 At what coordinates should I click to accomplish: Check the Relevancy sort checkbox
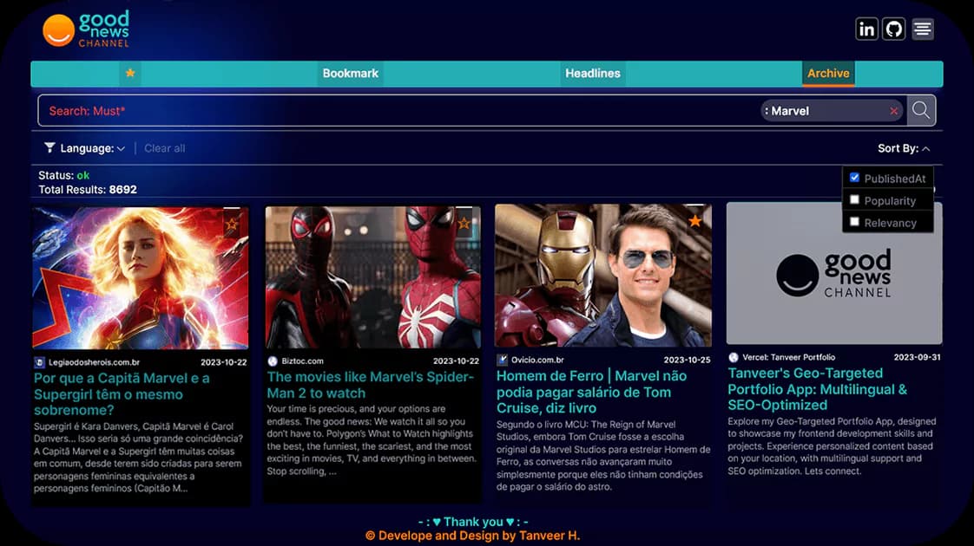point(855,222)
